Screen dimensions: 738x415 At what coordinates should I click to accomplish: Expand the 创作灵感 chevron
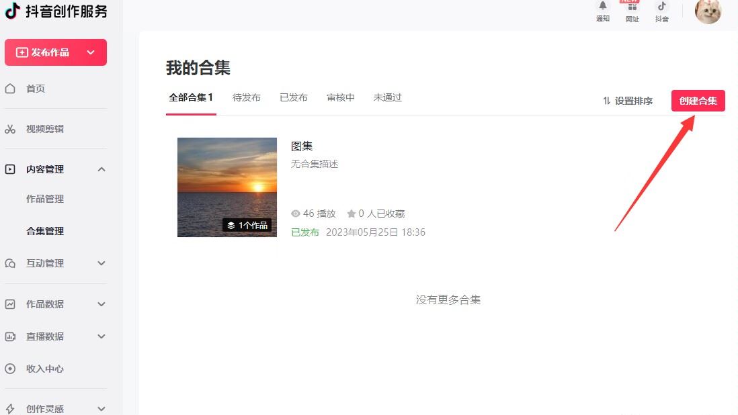click(101, 409)
